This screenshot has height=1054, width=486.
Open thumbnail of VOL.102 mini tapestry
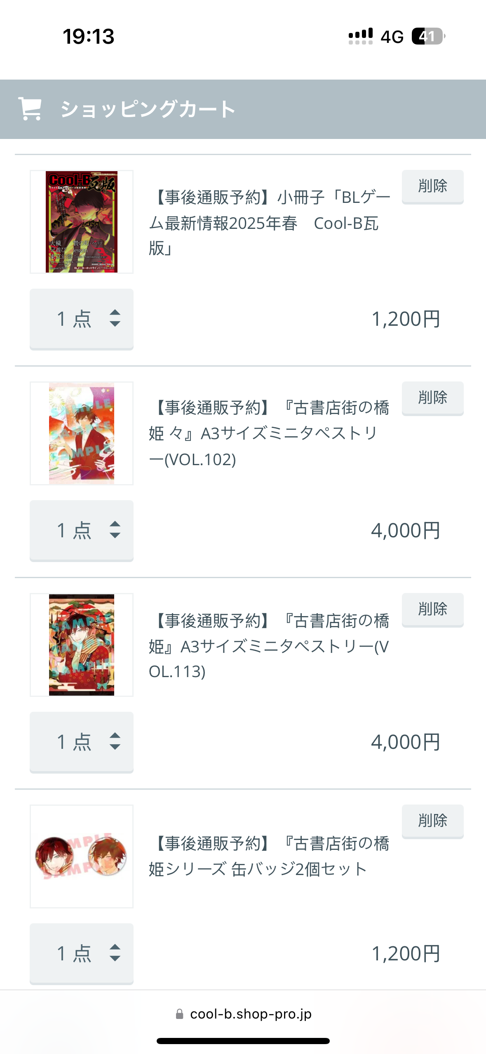[x=82, y=433]
